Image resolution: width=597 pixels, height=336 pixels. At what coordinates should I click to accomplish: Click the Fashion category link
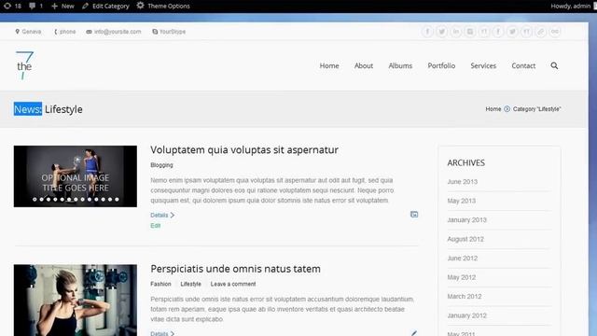tap(160, 284)
